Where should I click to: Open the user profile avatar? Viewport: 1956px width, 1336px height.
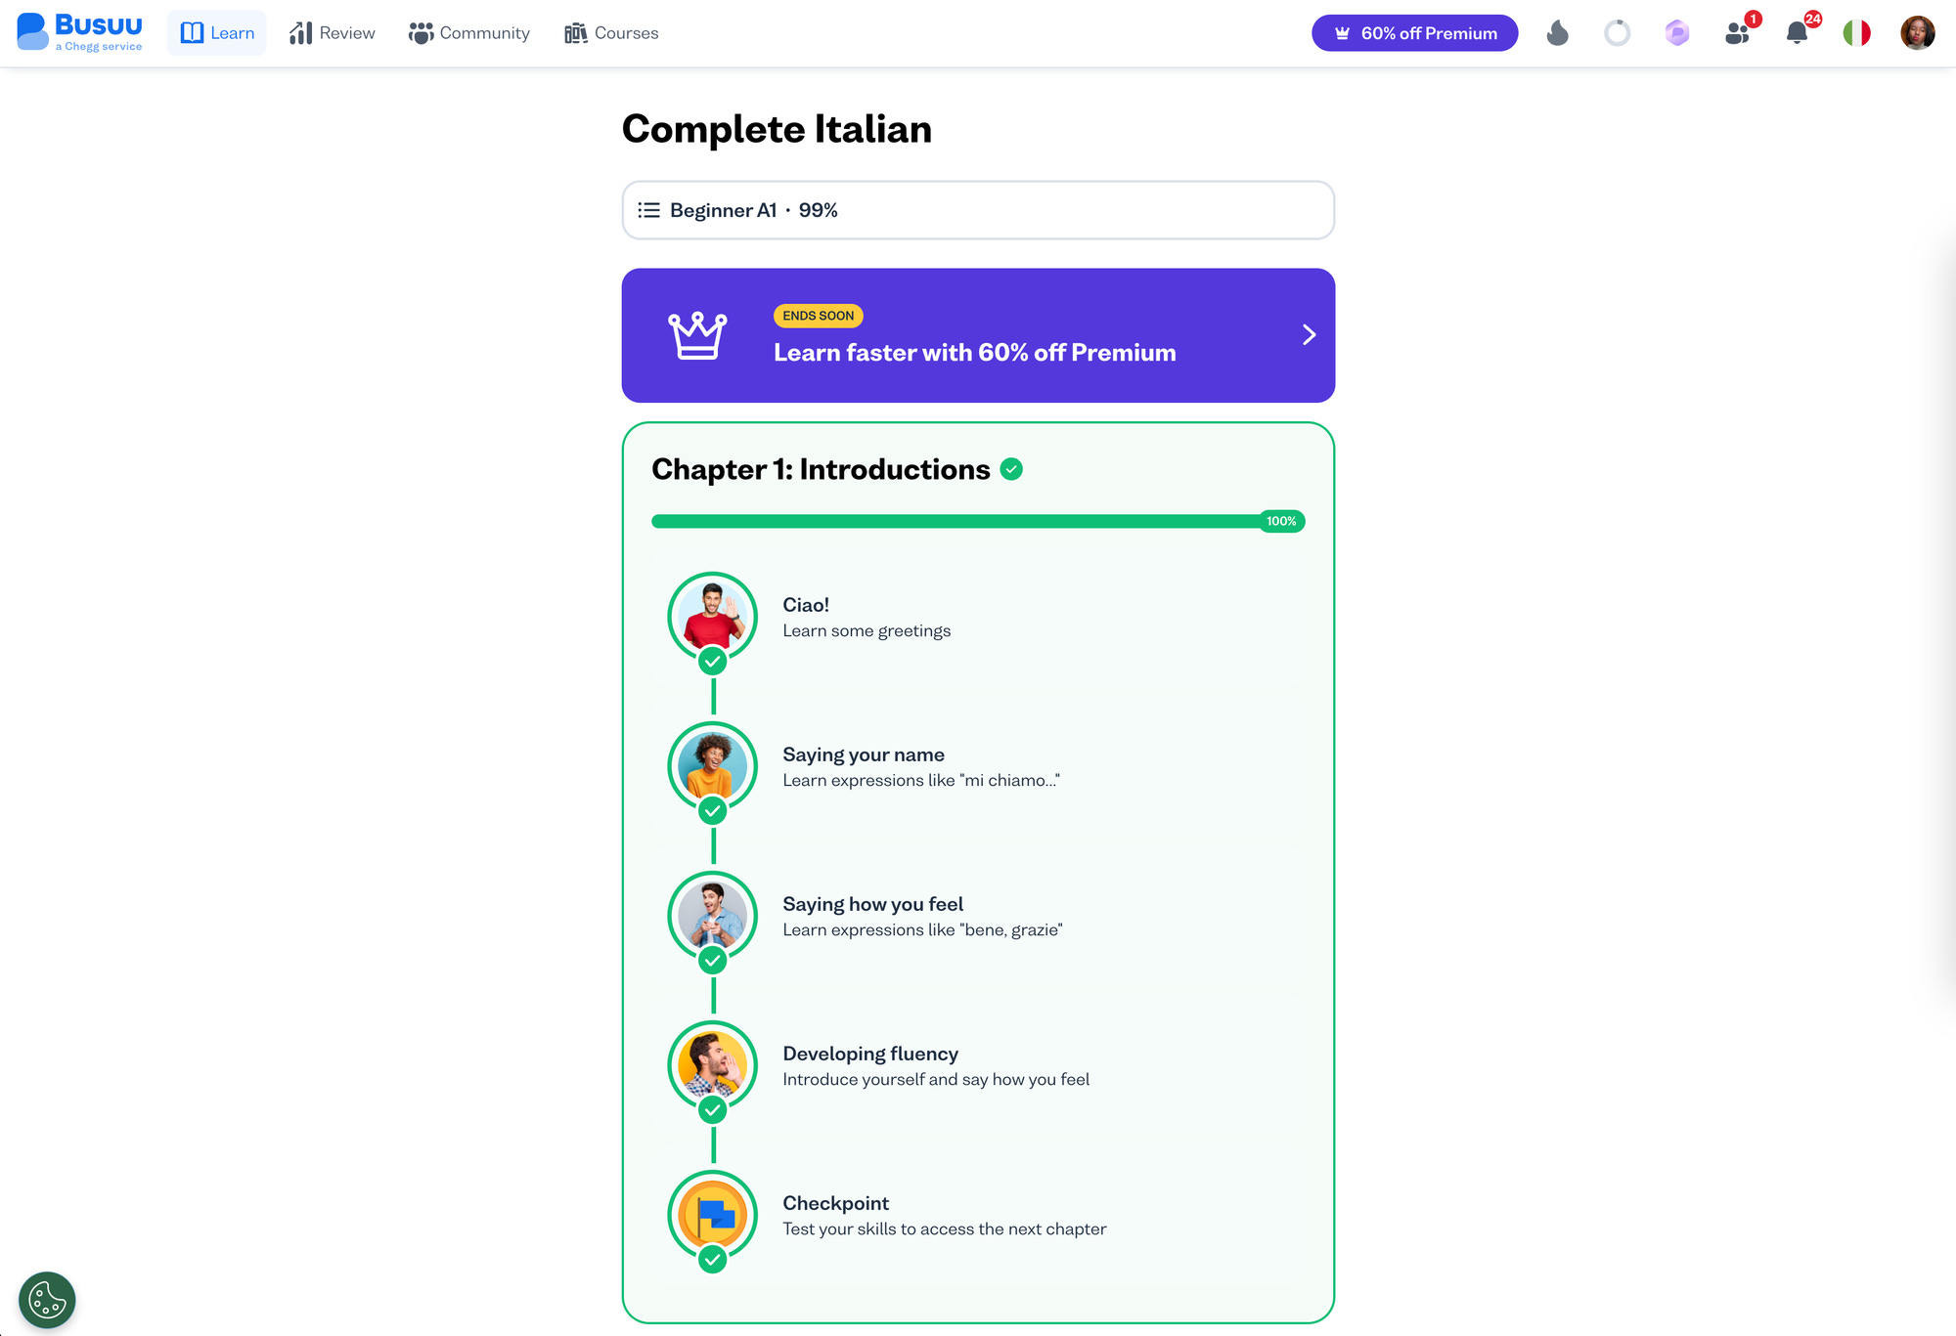[x=1918, y=33]
